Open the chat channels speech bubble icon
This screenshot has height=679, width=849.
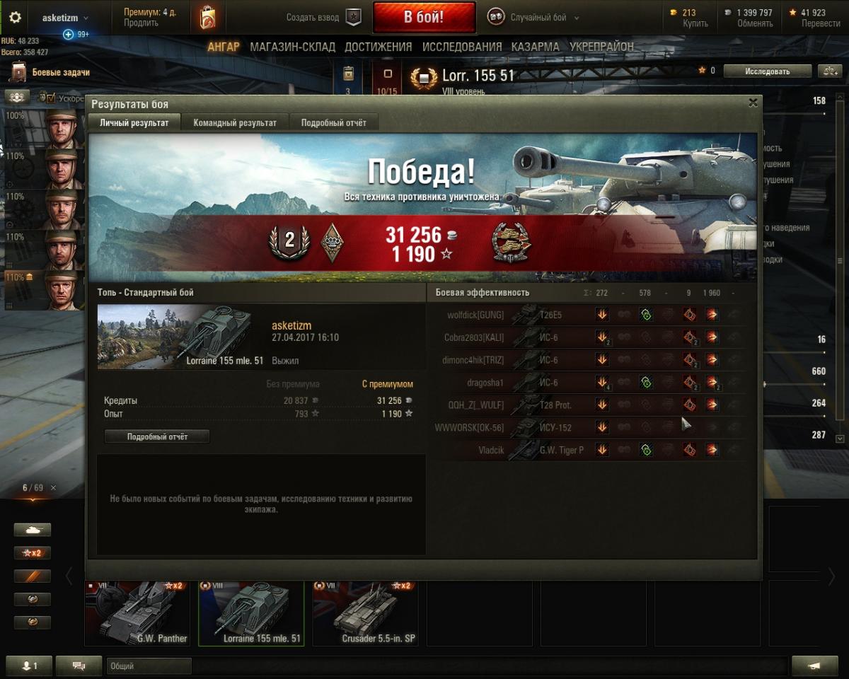pyautogui.click(x=79, y=666)
